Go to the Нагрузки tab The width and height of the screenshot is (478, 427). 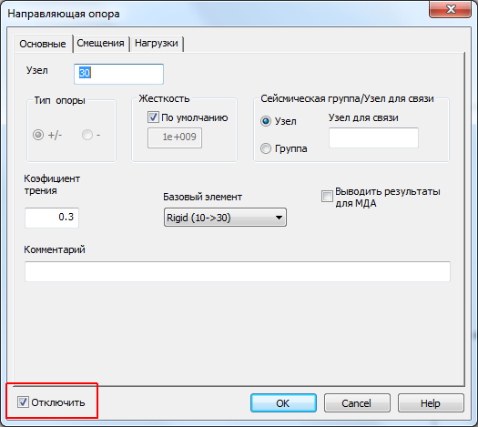(157, 44)
